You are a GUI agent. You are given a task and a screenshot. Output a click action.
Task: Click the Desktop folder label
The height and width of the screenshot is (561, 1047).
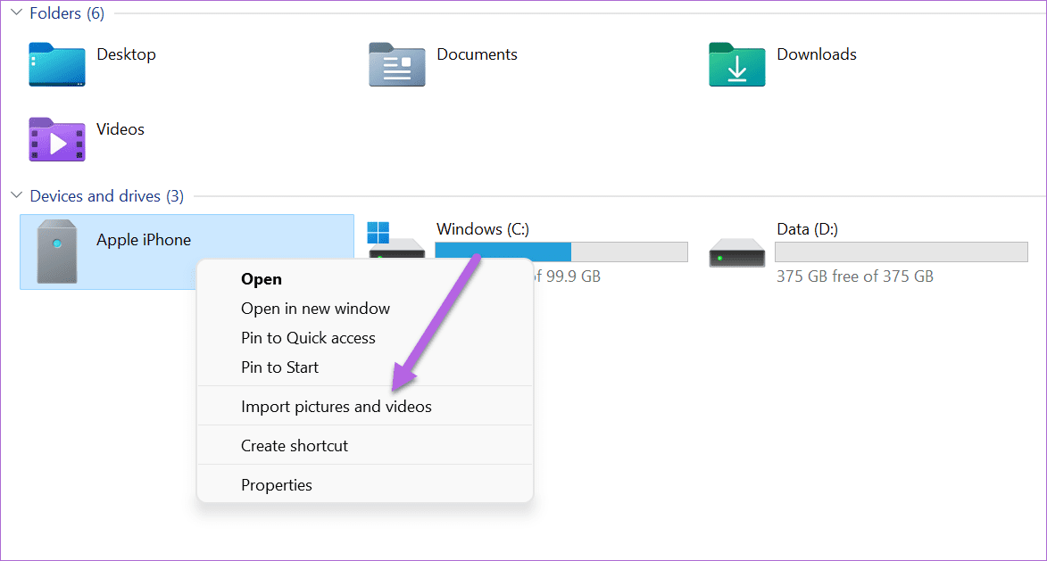126,54
